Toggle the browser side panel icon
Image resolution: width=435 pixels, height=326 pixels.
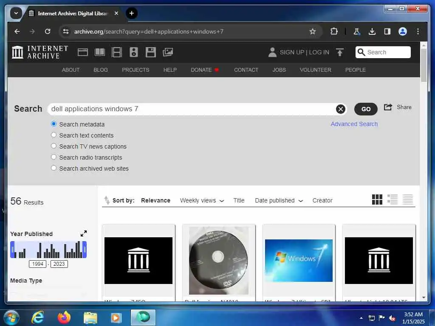pyautogui.click(x=387, y=31)
